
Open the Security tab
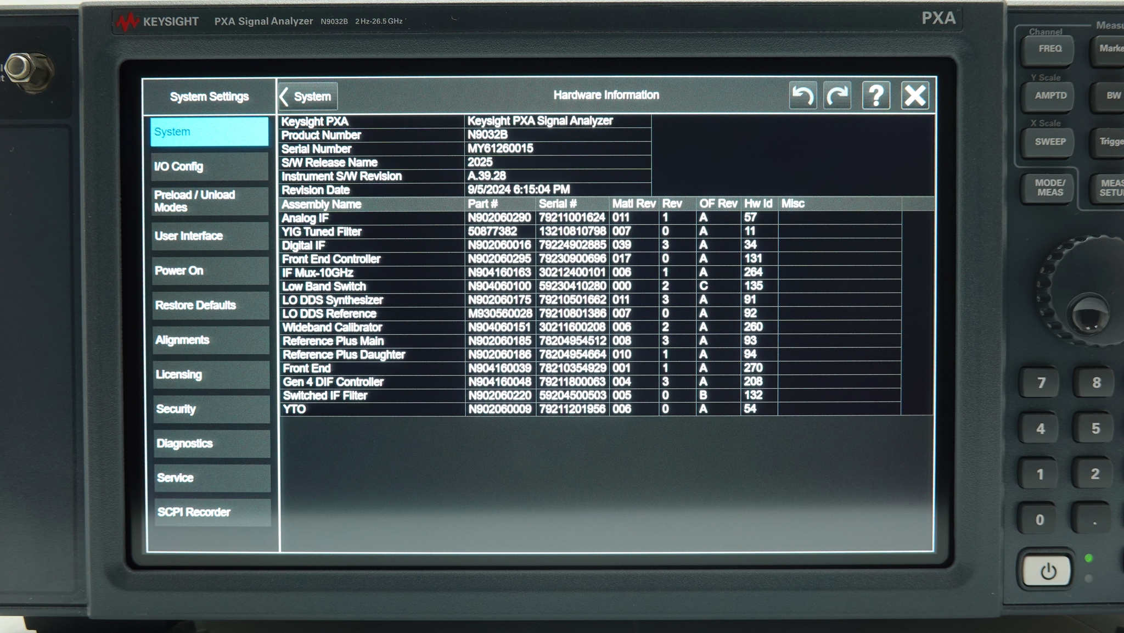coord(211,409)
